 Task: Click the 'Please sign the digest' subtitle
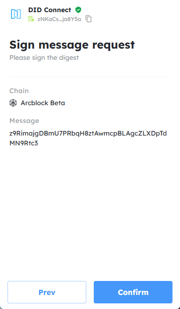pyautogui.click(x=44, y=57)
